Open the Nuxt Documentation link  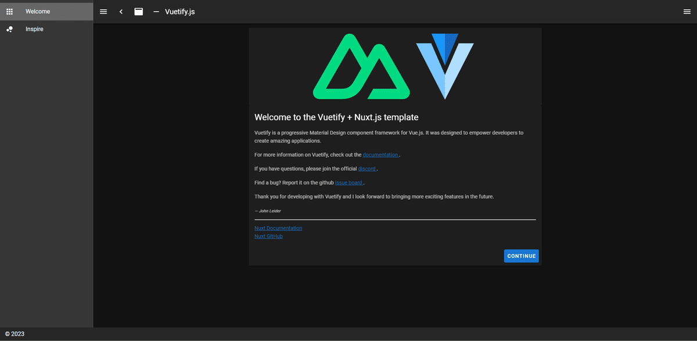pyautogui.click(x=278, y=228)
